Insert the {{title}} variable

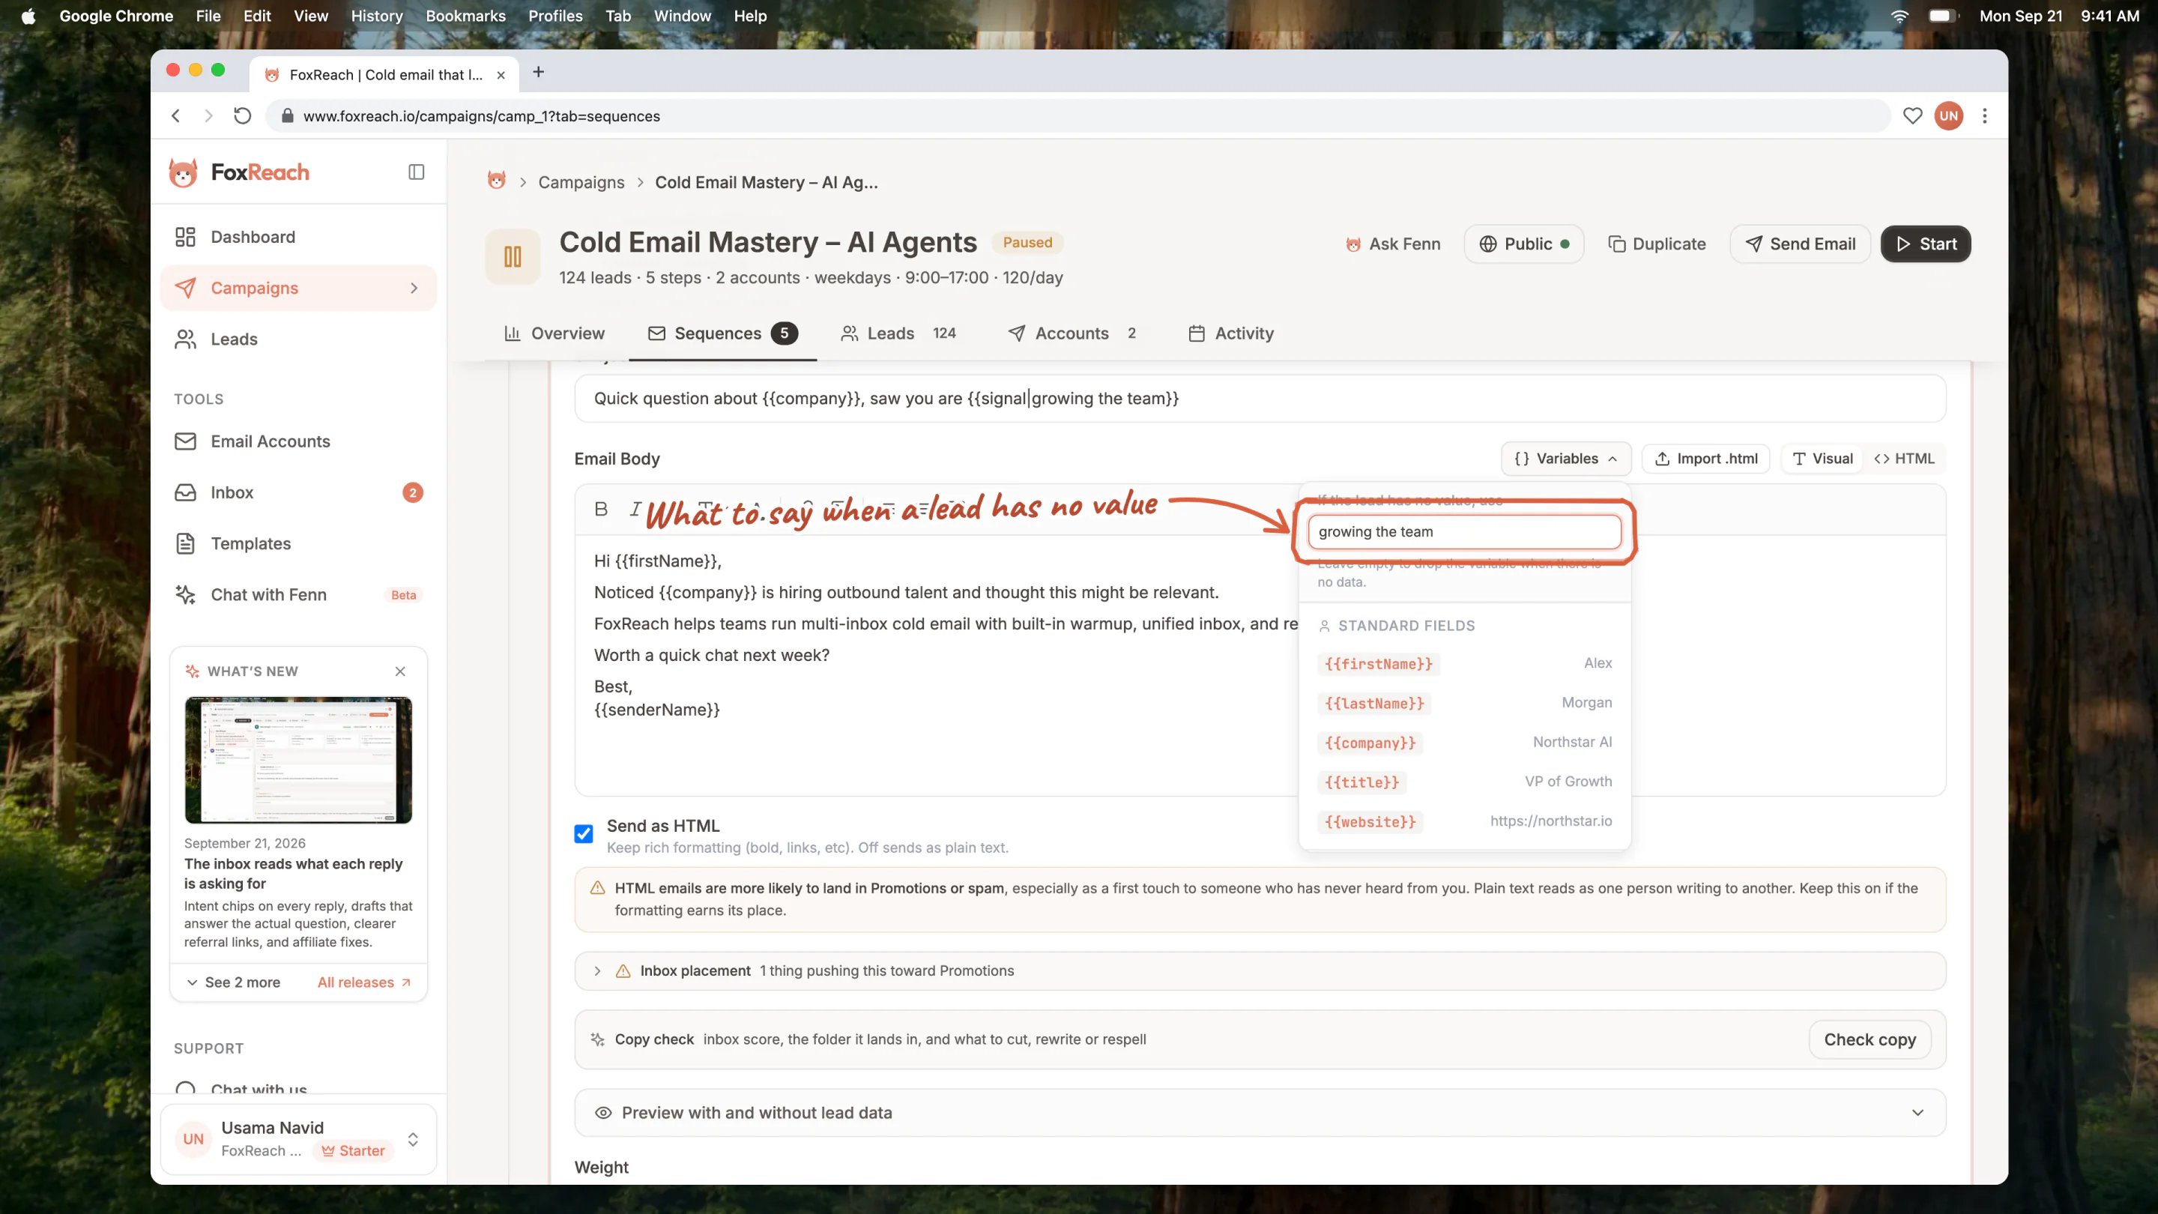tap(1361, 782)
